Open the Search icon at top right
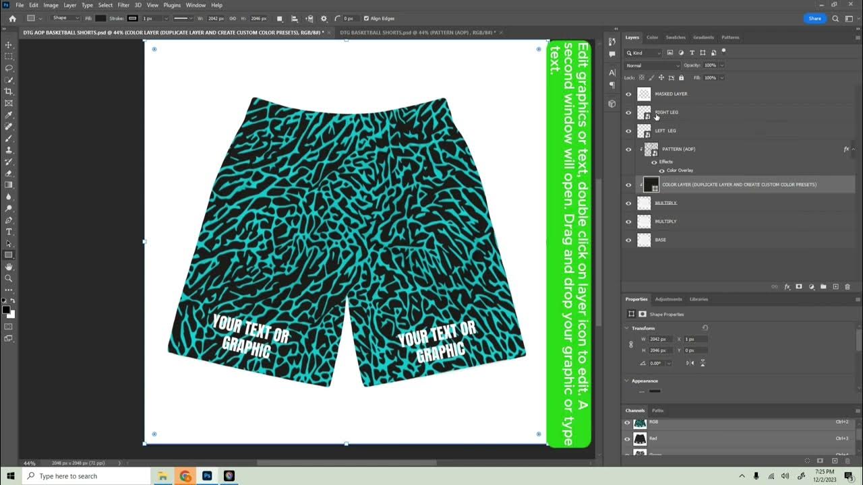 835,18
